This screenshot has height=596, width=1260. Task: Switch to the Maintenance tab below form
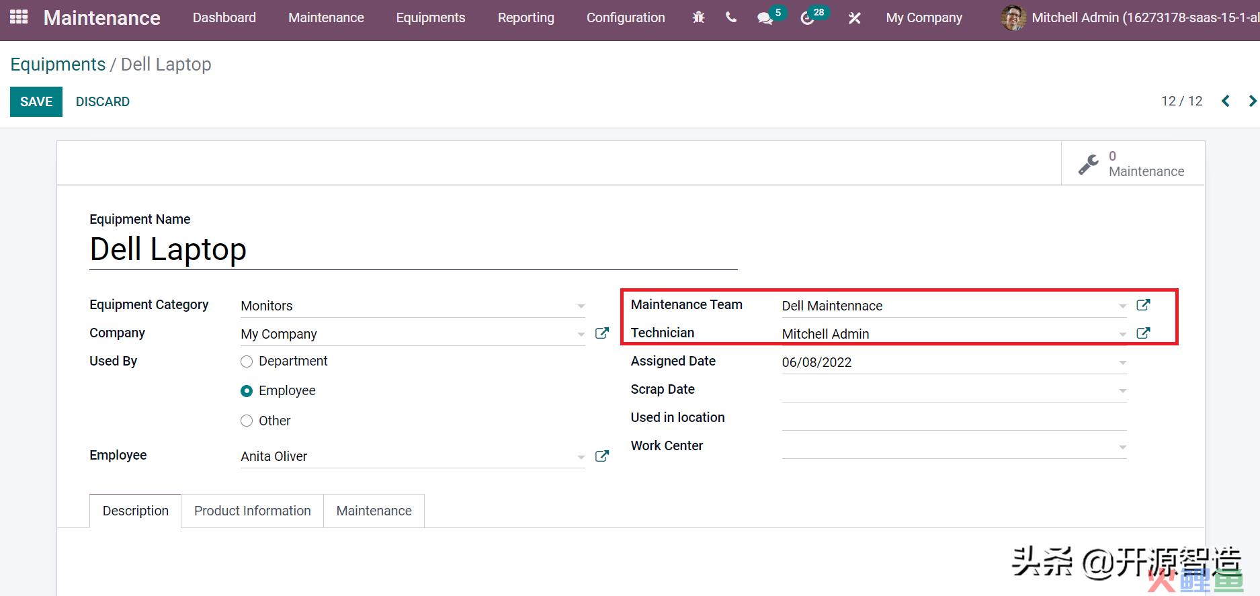tap(374, 511)
